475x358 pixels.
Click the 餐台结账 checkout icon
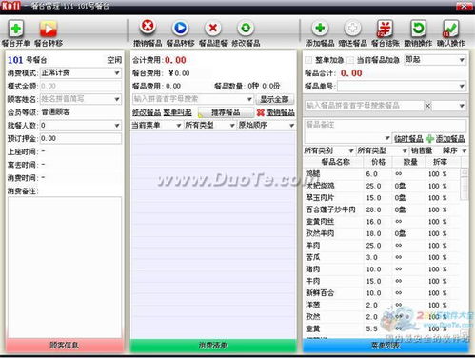(x=385, y=29)
